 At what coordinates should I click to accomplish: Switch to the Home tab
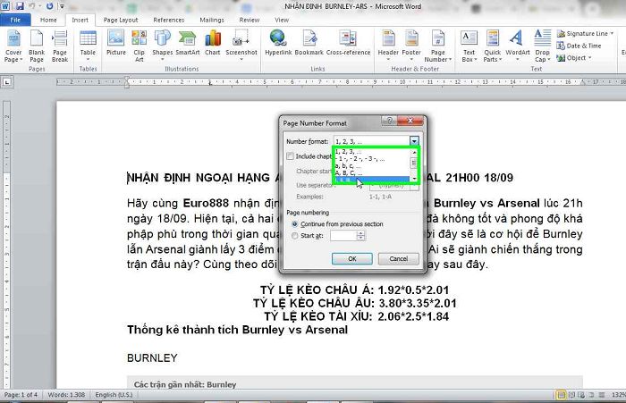click(48, 20)
